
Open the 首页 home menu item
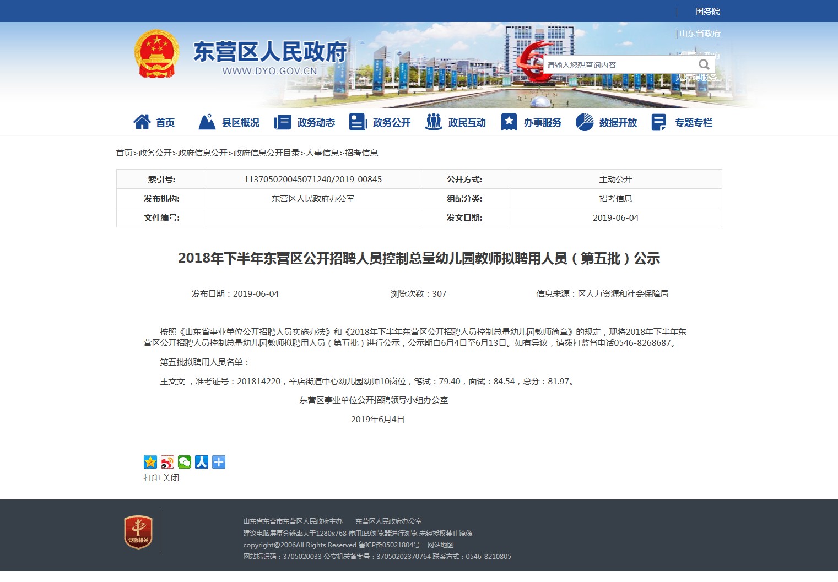155,122
